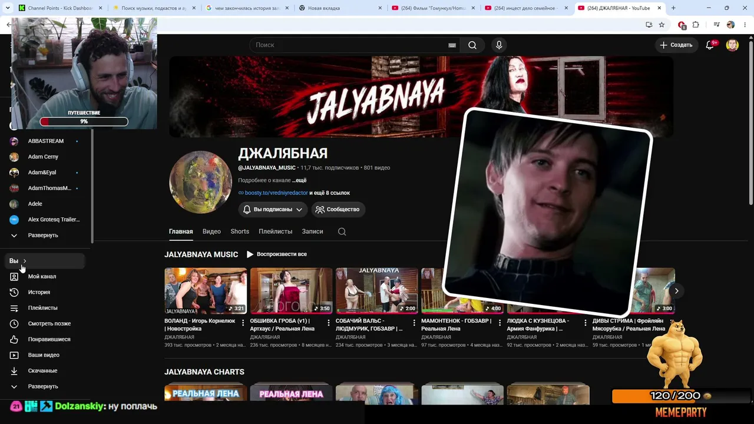
Task: Open the JALYABNAYA CHARTS section heading
Action: click(204, 372)
